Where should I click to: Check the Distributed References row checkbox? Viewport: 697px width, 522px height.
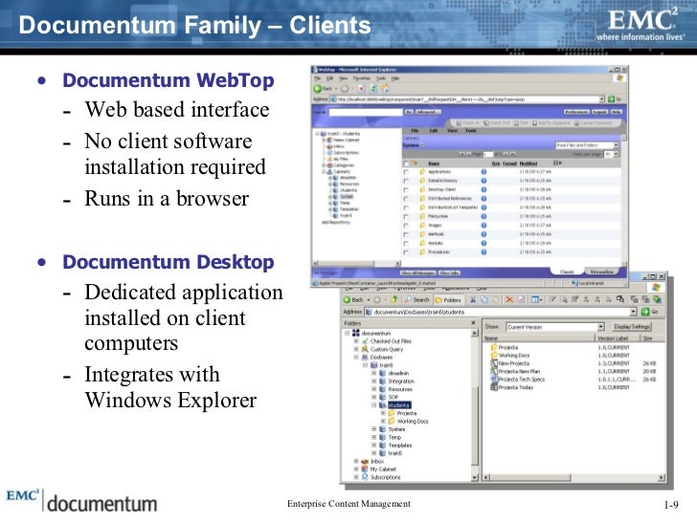[x=406, y=199]
